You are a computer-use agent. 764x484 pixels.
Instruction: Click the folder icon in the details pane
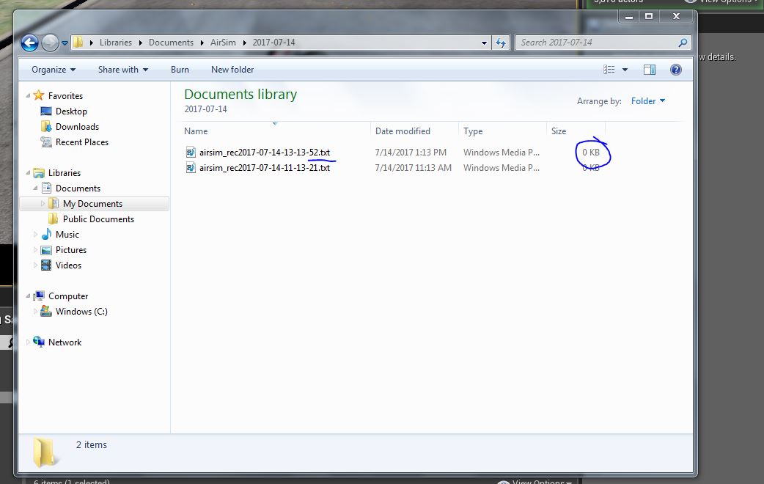[x=45, y=452]
